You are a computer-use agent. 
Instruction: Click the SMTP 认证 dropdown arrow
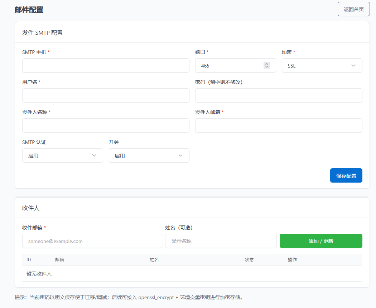93,155
